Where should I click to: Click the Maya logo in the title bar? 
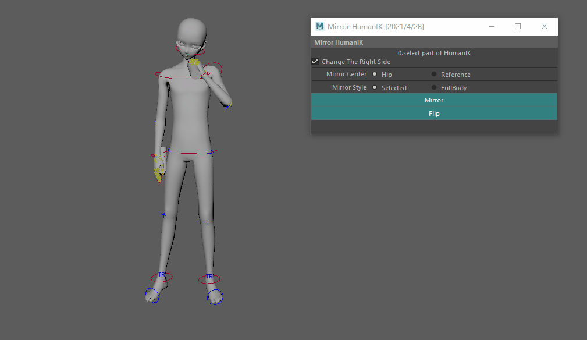click(319, 27)
